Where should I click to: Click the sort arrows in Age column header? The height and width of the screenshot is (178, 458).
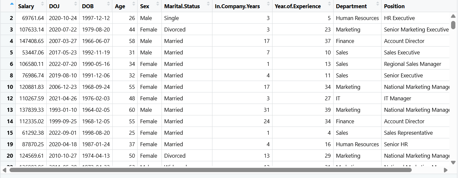tap(133, 4)
